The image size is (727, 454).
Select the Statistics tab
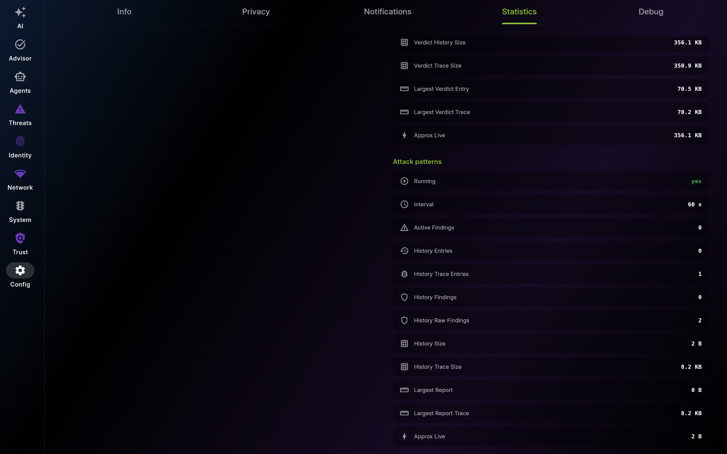coord(519,12)
